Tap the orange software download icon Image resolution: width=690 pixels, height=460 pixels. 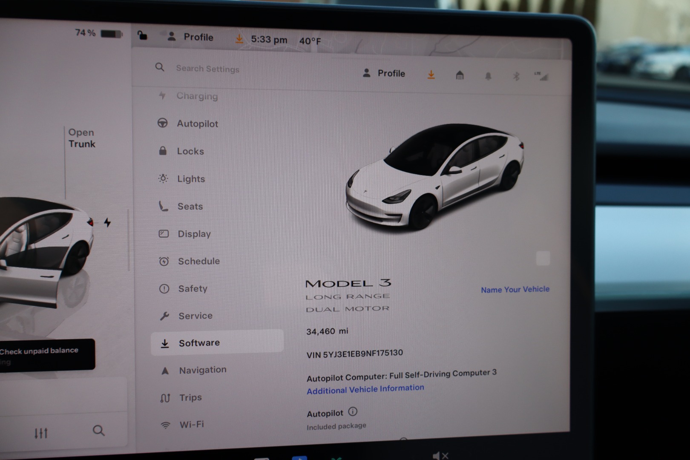click(x=431, y=75)
